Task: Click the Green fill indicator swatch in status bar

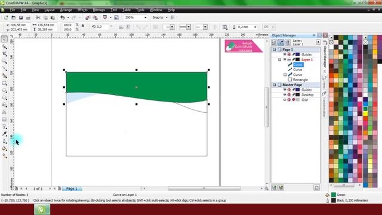Action: click(334, 195)
